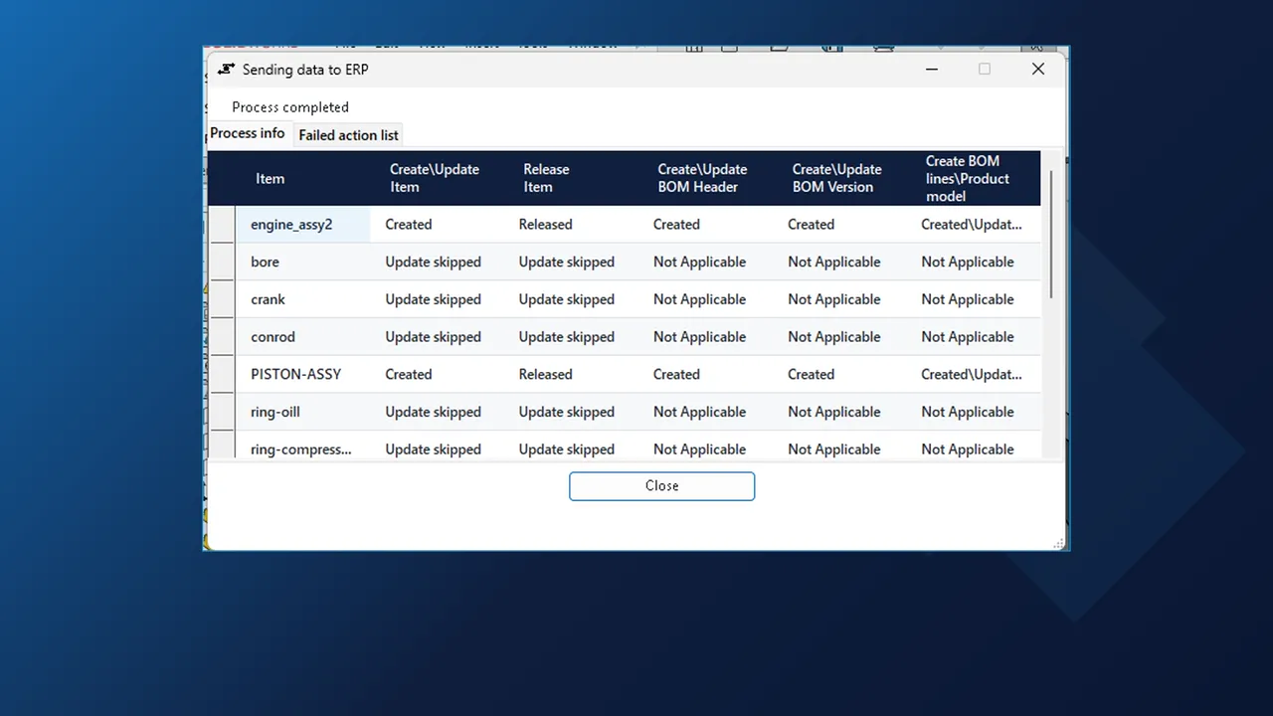Click crank's Create\Update Item 'Update skipped' cell
The image size is (1273, 716).
437,299
